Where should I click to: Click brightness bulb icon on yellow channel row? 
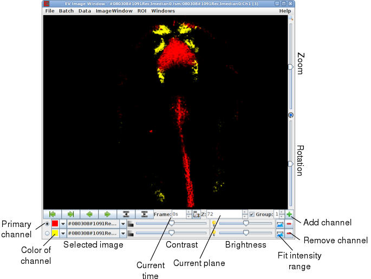pos(214,233)
